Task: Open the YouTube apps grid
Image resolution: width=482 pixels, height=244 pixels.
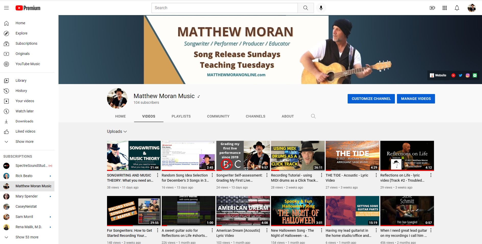Action: point(445,8)
